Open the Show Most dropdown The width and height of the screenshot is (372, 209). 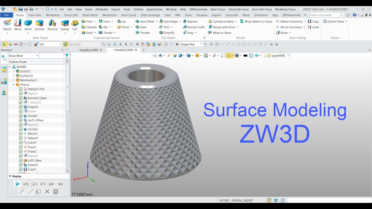point(23,56)
